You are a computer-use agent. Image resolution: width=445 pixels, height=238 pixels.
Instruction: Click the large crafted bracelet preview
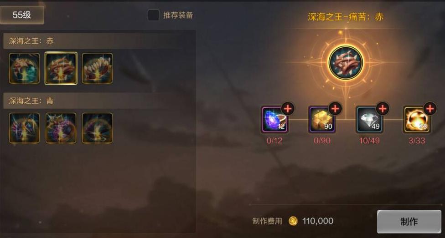coord(346,62)
